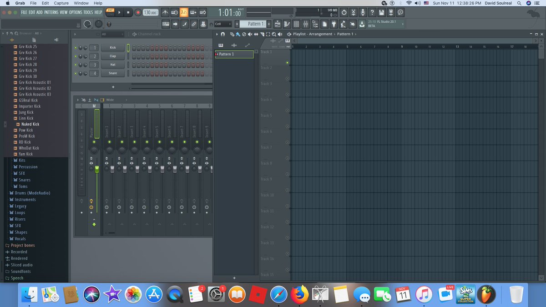Toggle the metronome icon
546x307 pixels.
coord(165,12)
